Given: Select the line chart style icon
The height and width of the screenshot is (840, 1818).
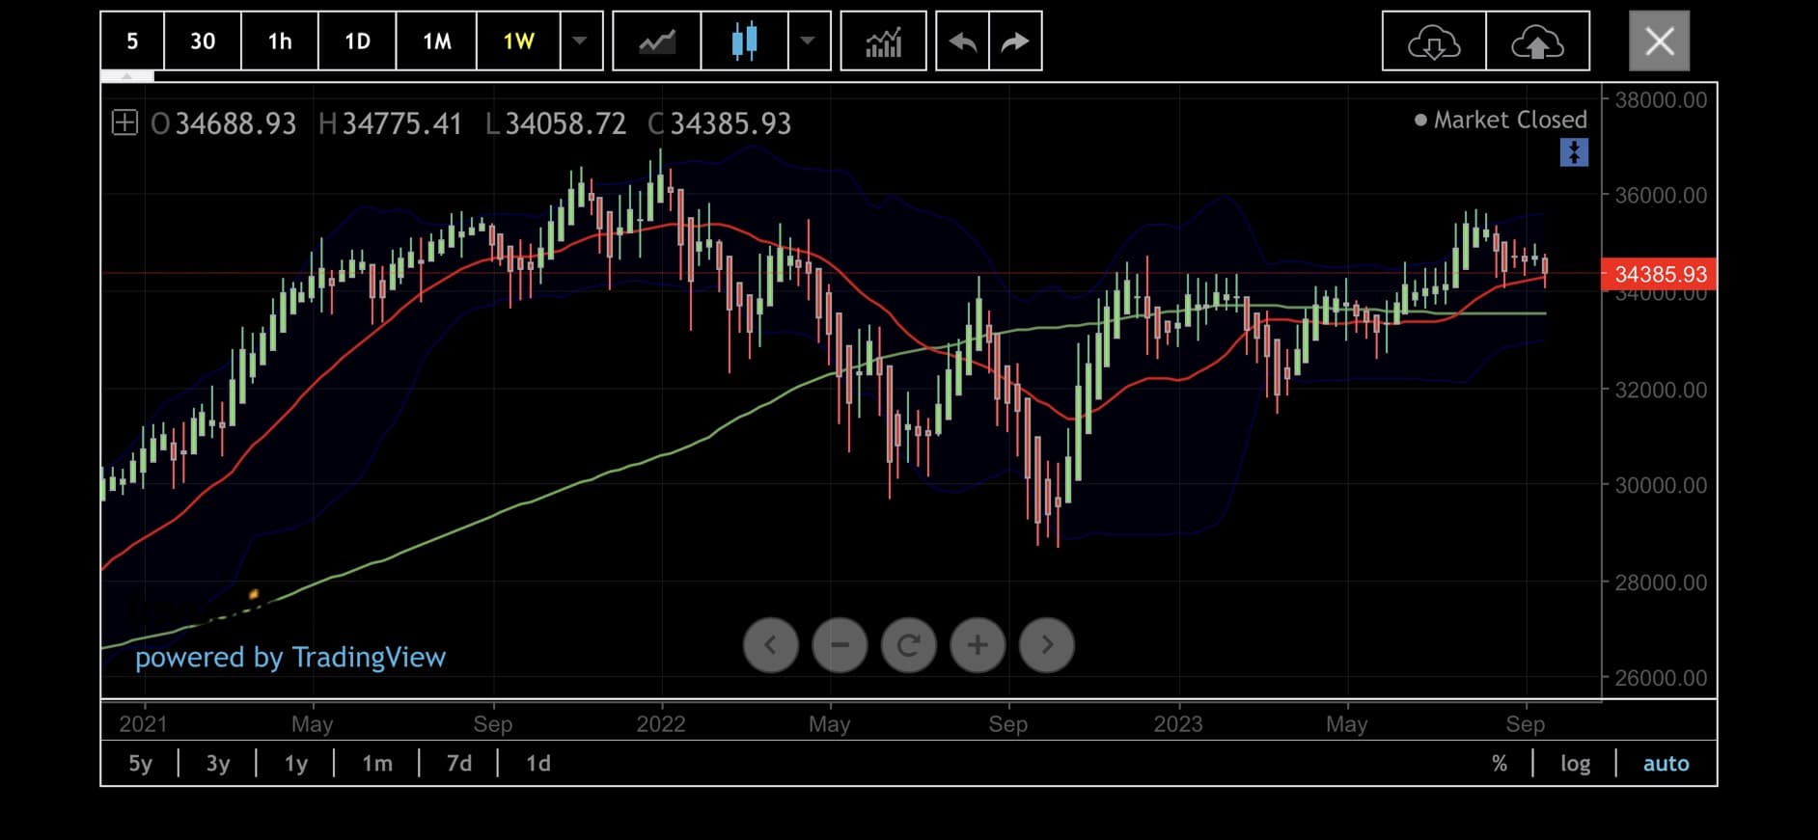Looking at the screenshot, I should (x=656, y=41).
